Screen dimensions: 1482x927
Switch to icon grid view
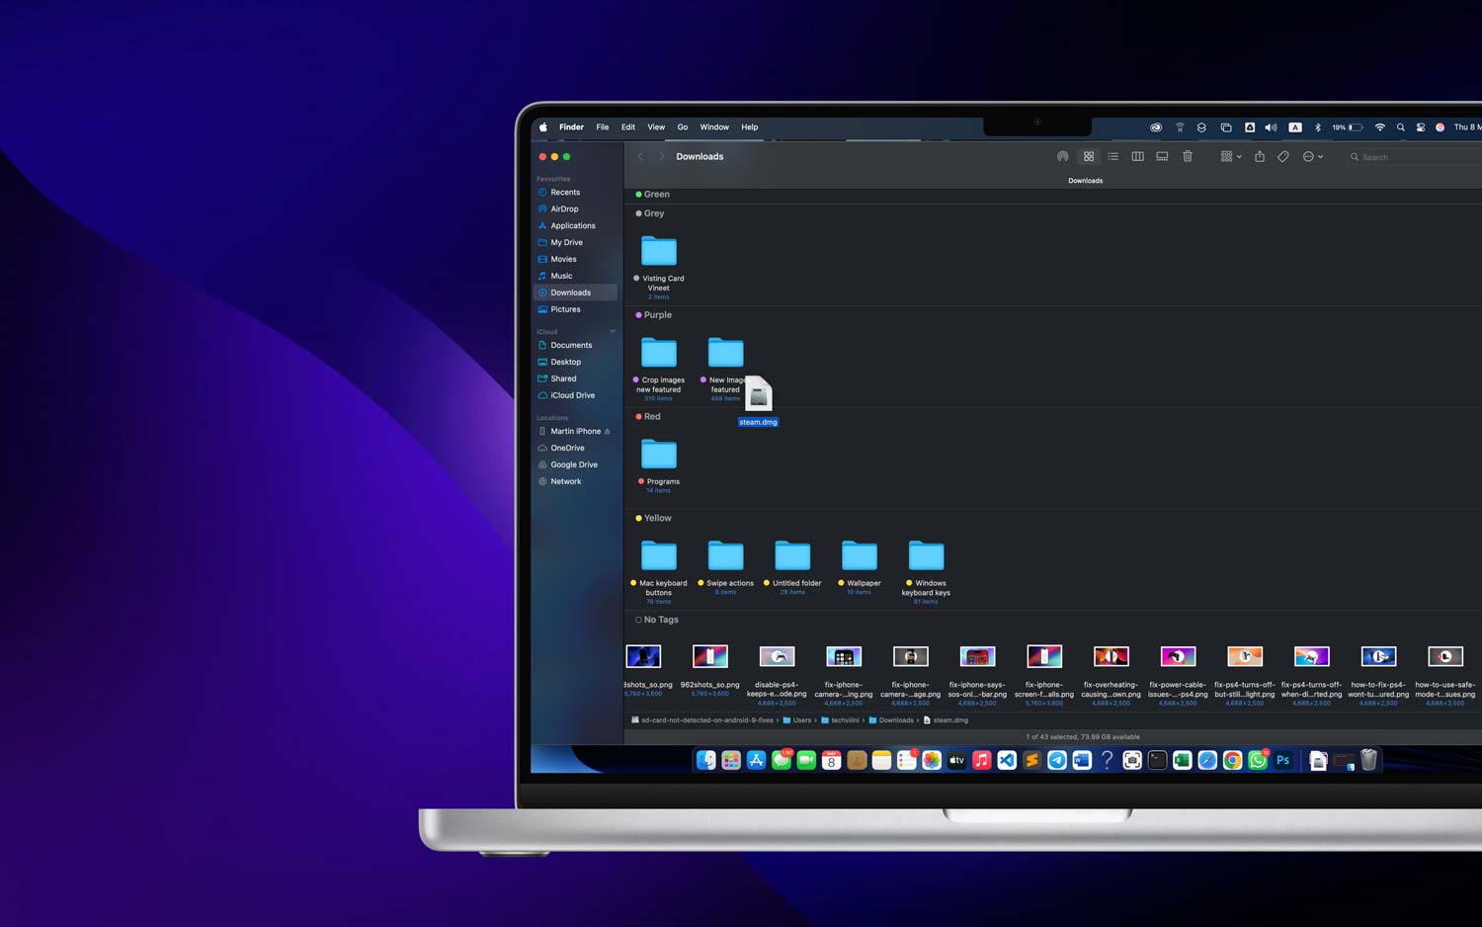(1089, 156)
